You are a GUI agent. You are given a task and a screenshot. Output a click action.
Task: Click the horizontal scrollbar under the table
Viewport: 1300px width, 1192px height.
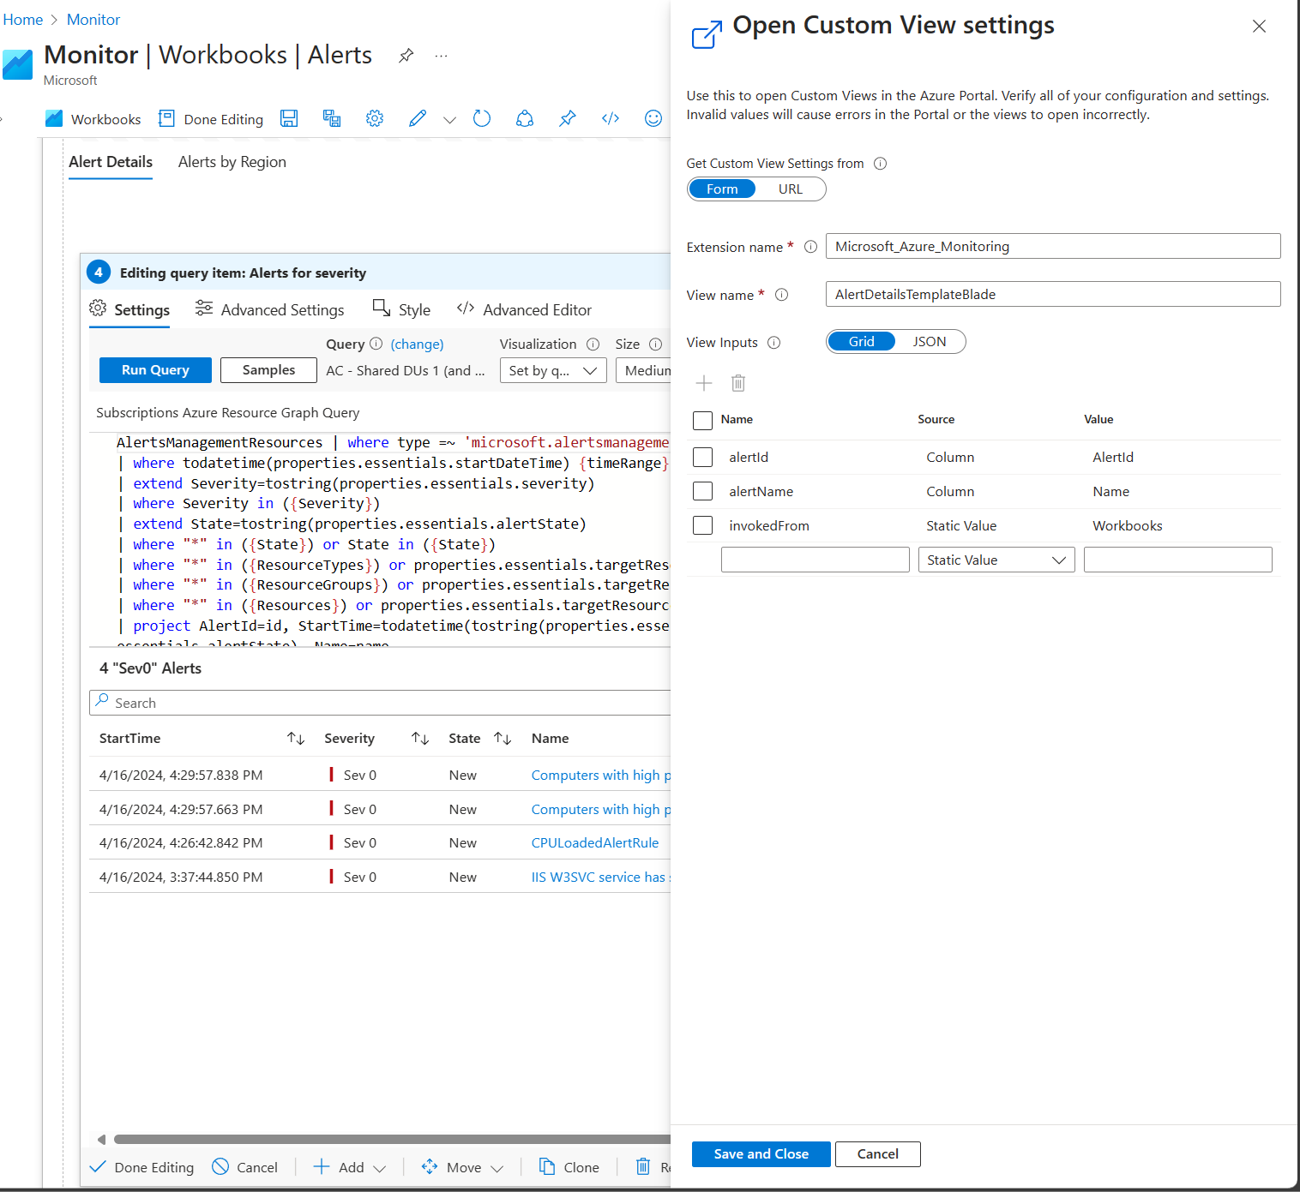(392, 1139)
